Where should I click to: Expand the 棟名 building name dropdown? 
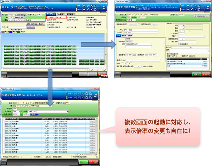[44, 20]
